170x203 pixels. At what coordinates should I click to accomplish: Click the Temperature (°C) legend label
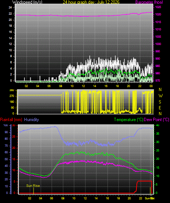(x=128, y=120)
